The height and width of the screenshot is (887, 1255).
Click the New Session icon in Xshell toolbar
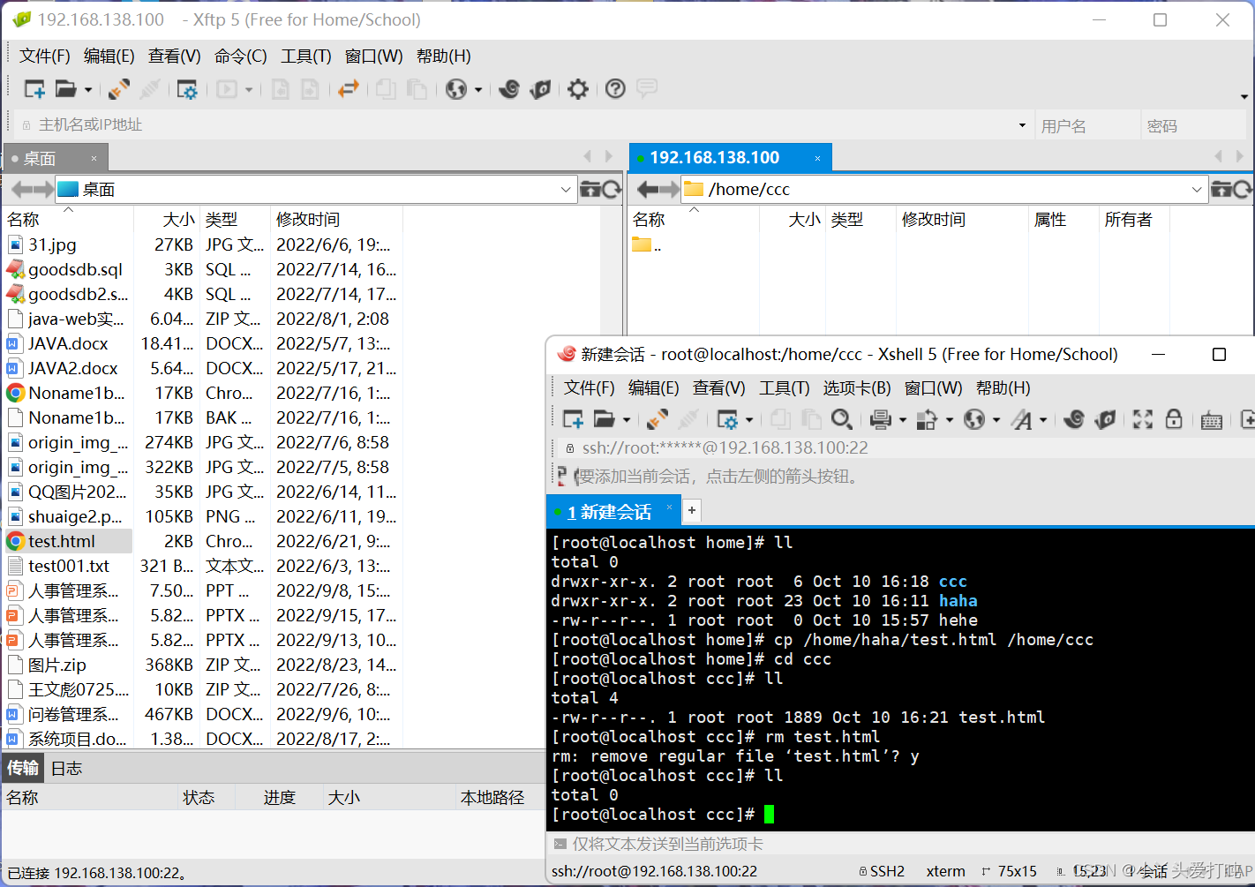(x=574, y=419)
